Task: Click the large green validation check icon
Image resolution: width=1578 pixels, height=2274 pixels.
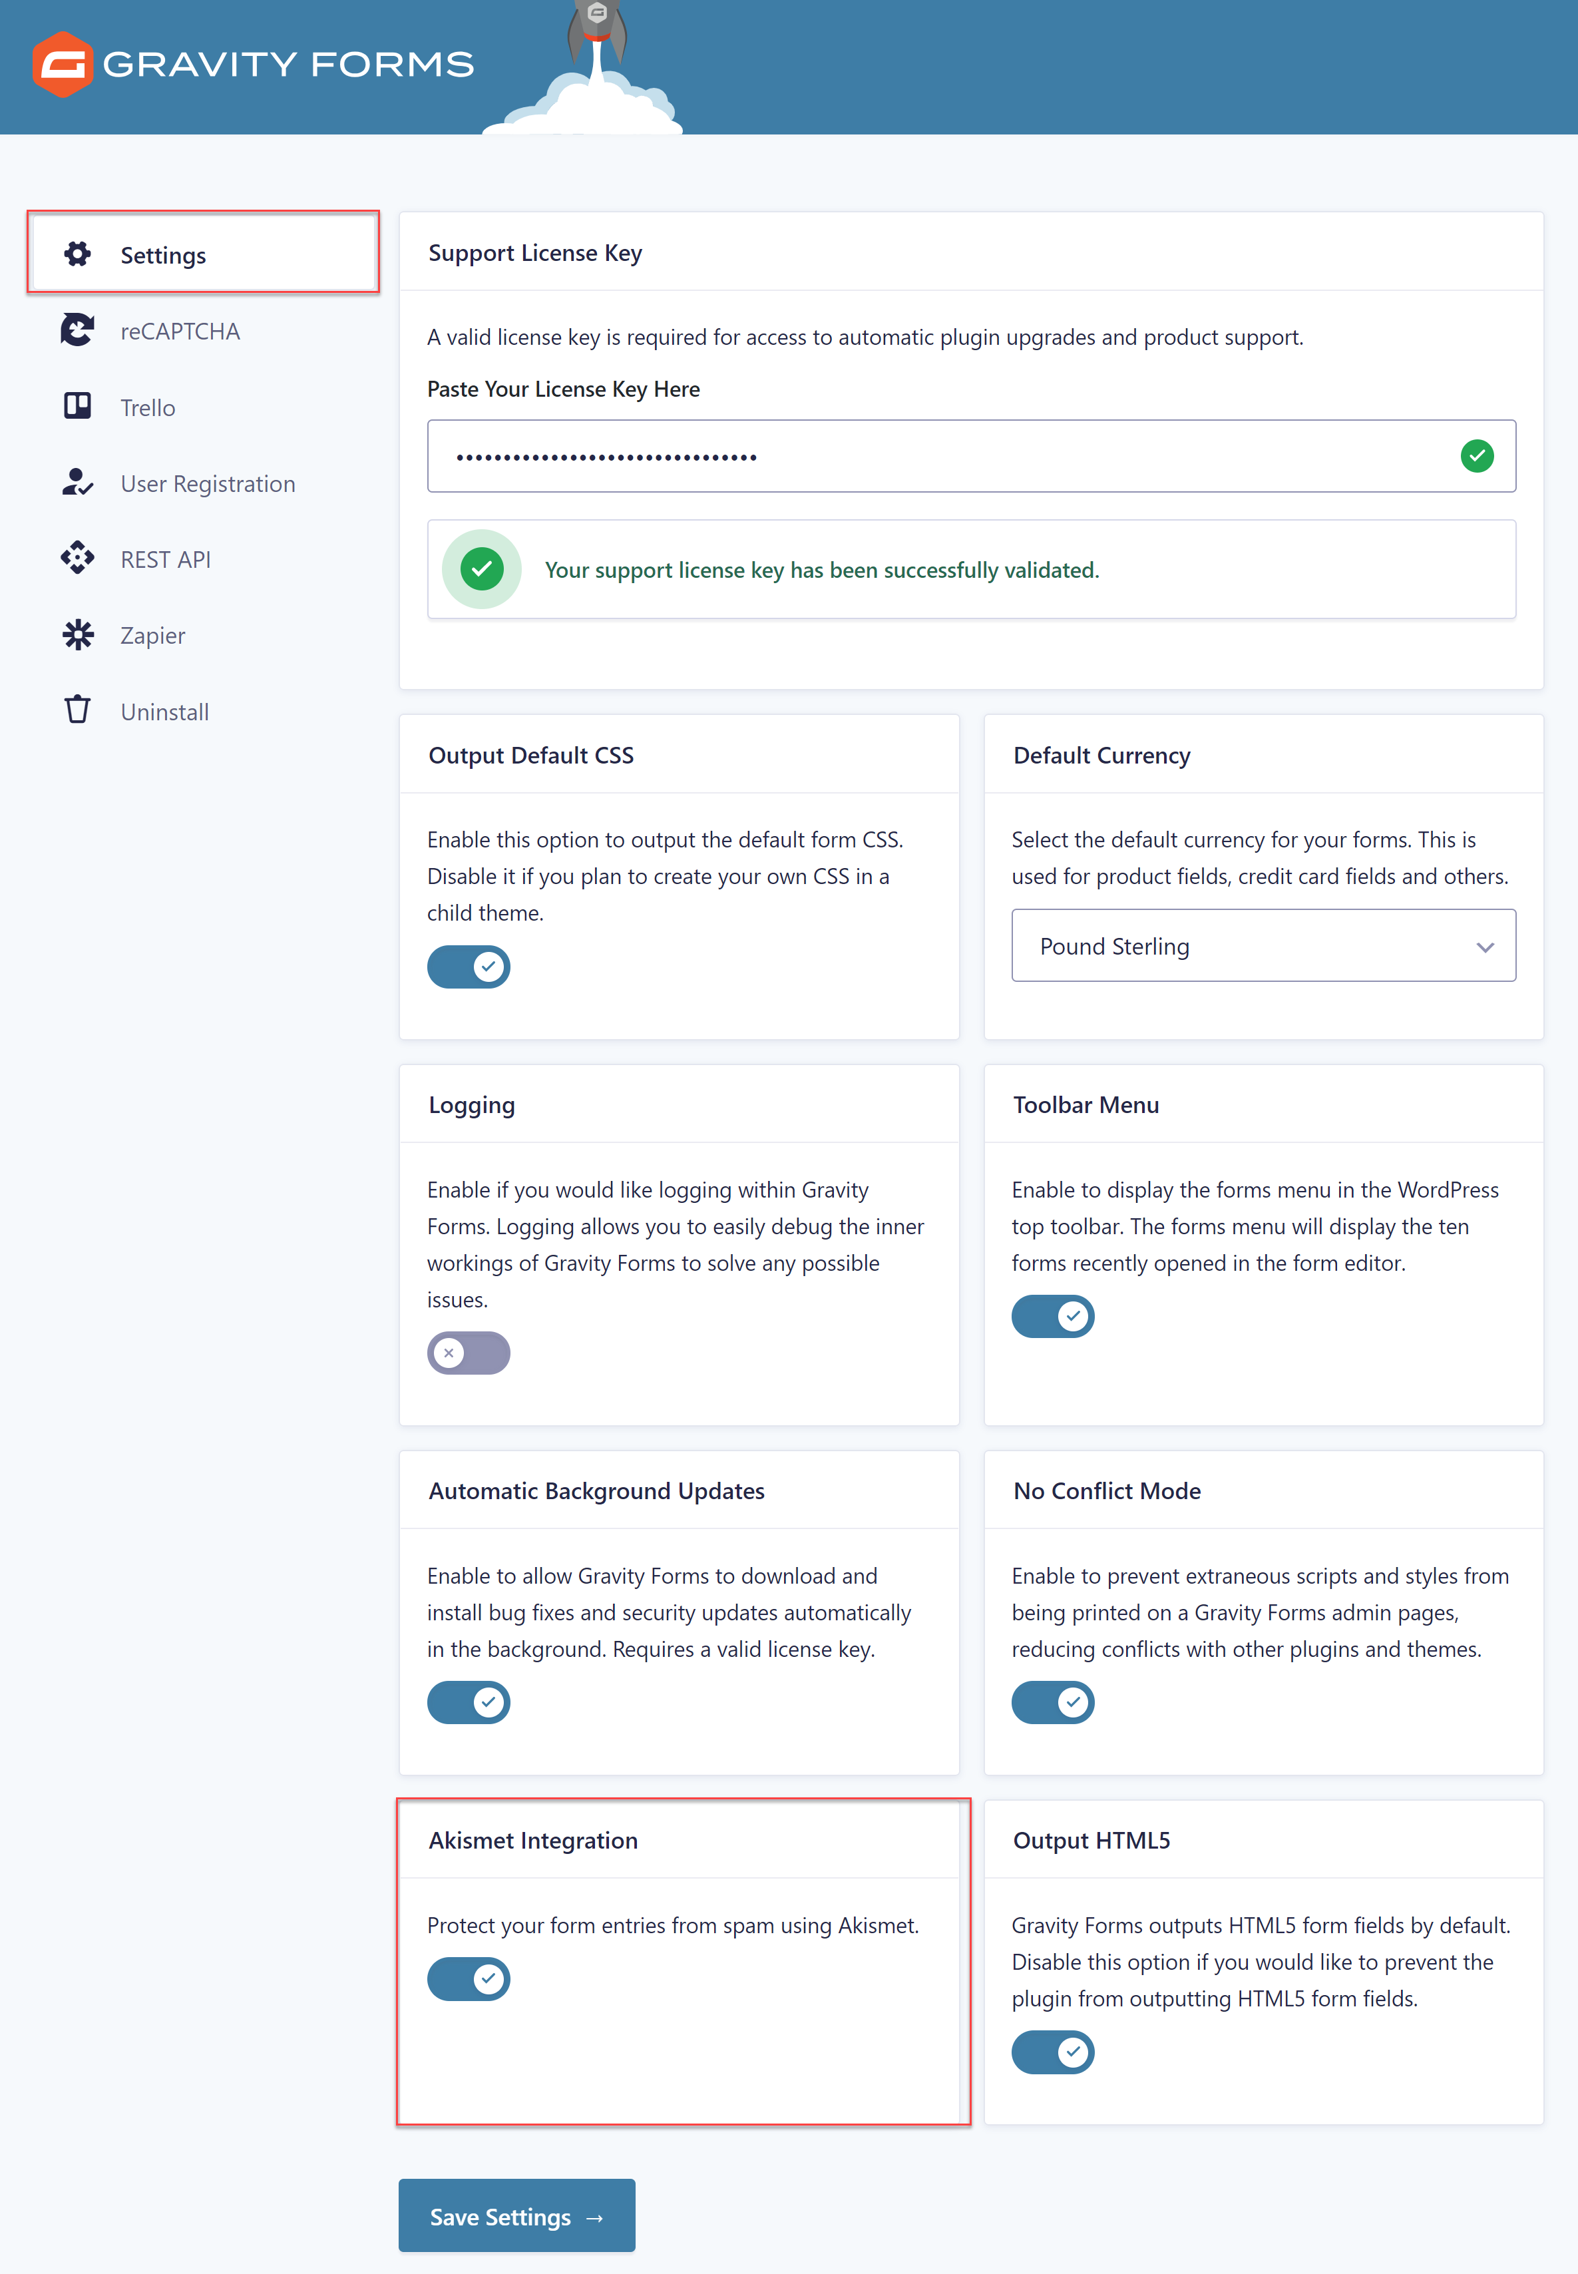Action: 481,569
